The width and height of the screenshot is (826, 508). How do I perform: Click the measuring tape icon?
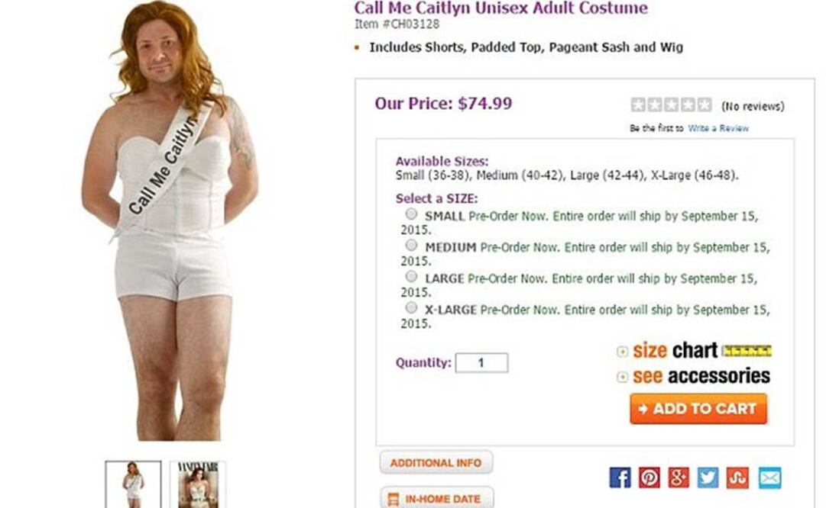tap(747, 351)
